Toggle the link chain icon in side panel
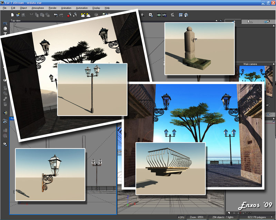The height and width of the screenshot is (220, 276). [269, 114]
